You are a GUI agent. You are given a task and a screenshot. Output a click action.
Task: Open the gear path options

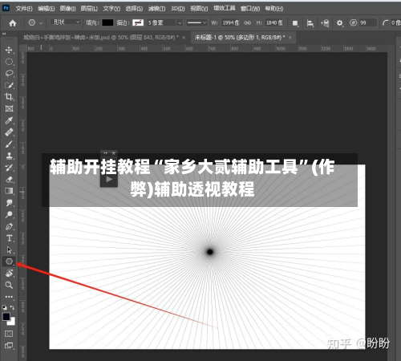[339, 23]
